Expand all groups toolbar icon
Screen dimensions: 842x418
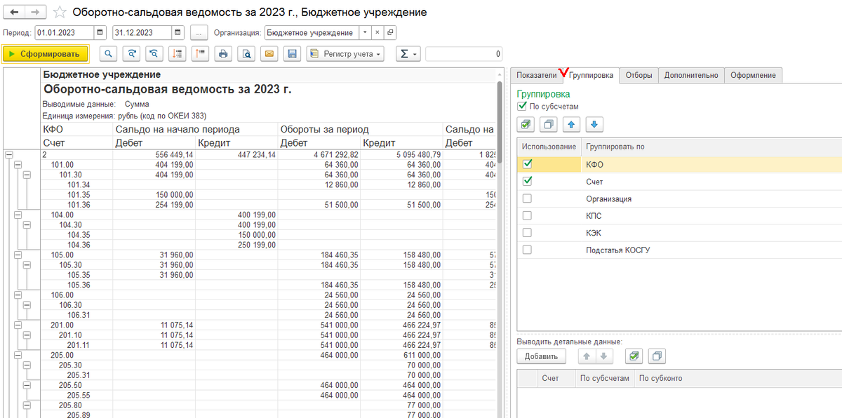coord(200,54)
